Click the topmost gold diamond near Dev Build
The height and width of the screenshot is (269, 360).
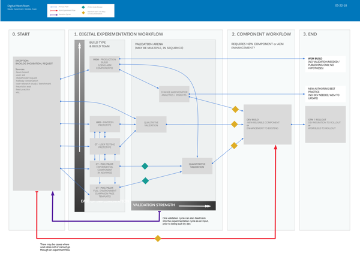click(x=235, y=110)
